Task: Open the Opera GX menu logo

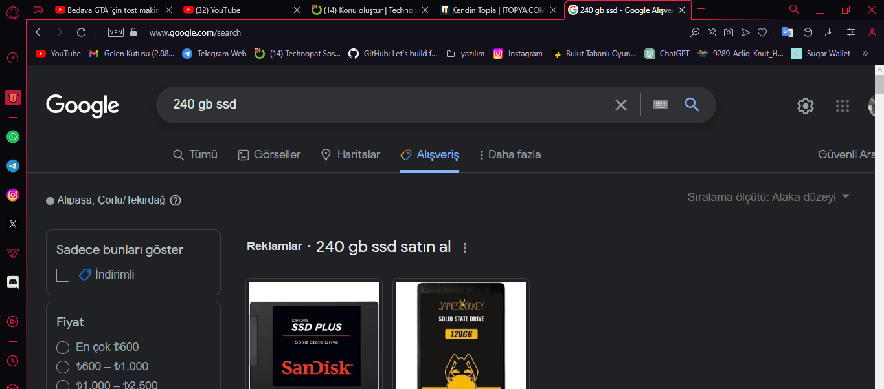Action: (13, 12)
